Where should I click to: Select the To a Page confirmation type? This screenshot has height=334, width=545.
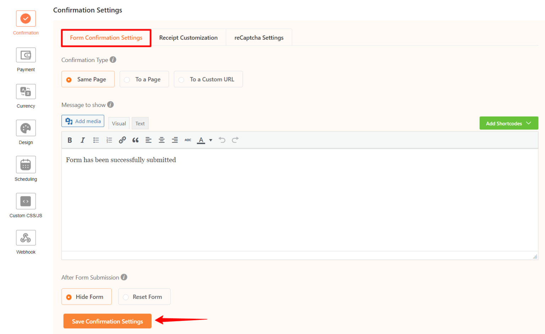click(144, 79)
